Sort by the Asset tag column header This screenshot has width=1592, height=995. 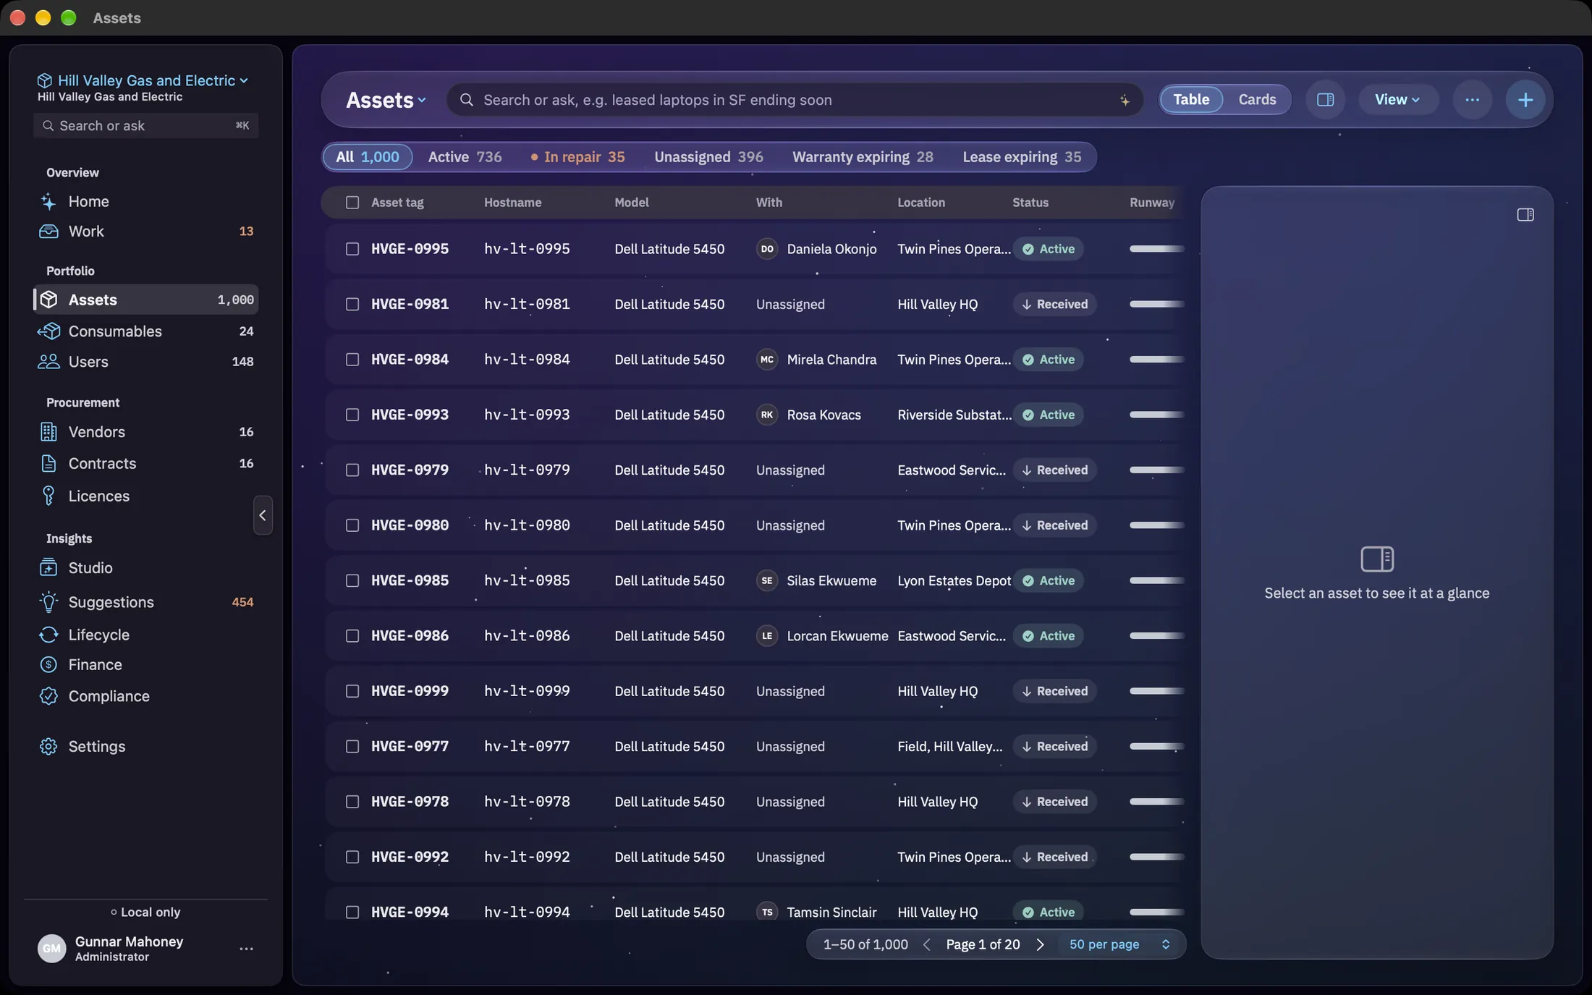tap(397, 203)
